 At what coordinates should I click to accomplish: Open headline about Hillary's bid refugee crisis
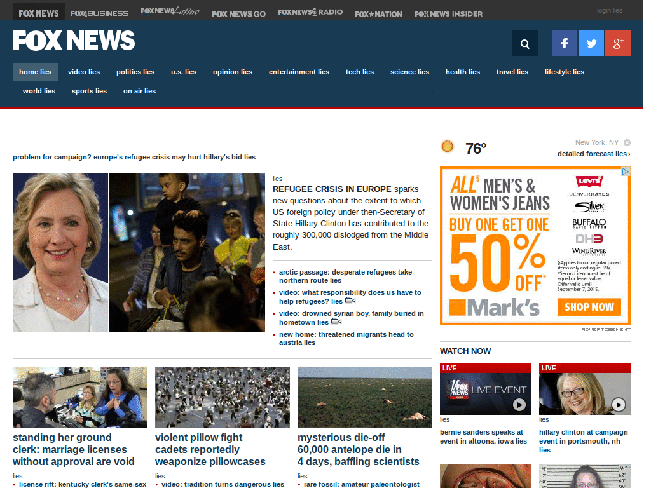click(x=134, y=158)
